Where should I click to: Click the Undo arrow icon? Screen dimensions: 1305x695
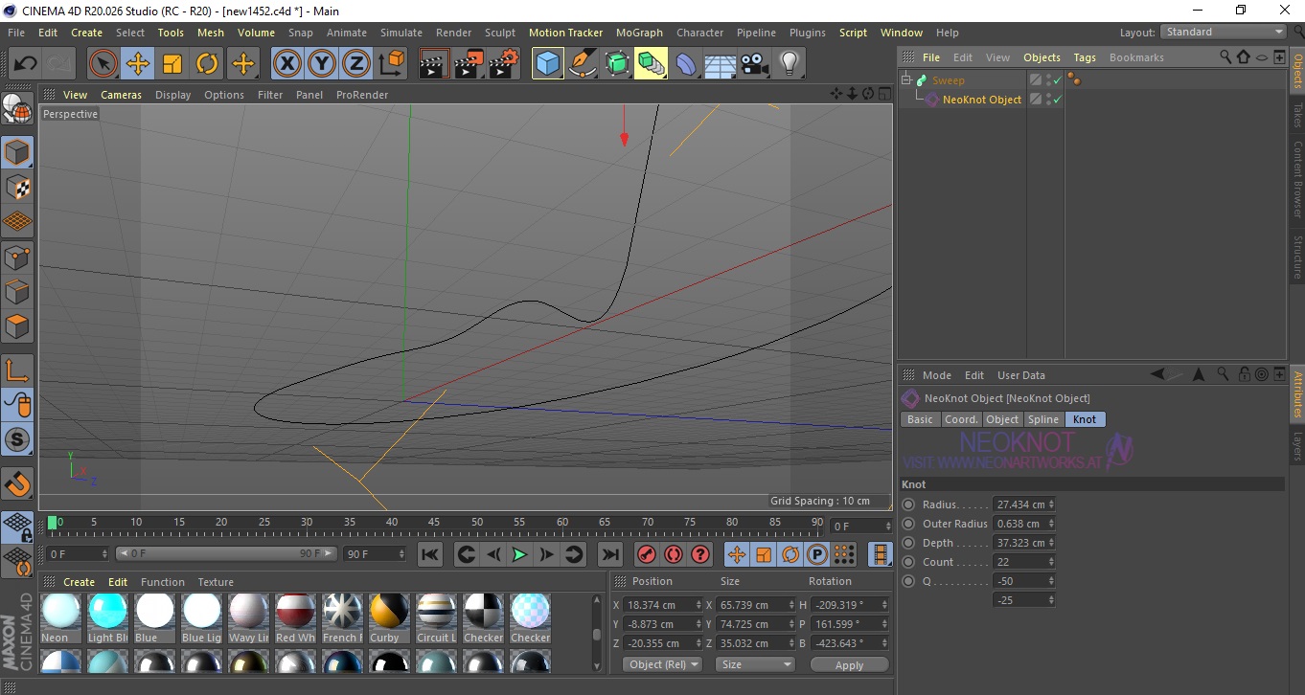(26, 64)
